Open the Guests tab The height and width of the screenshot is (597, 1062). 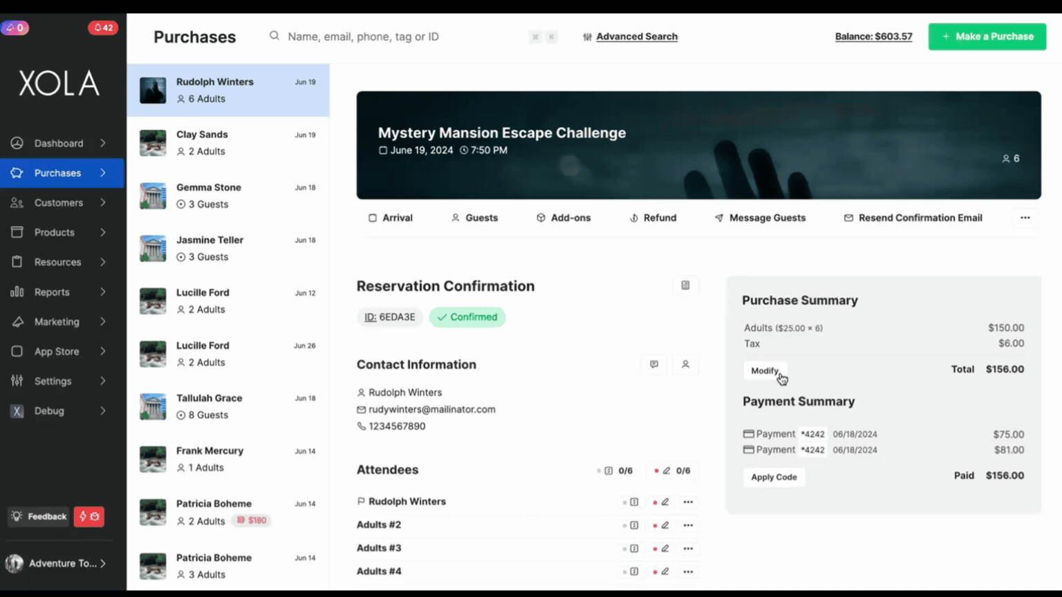pyautogui.click(x=474, y=218)
